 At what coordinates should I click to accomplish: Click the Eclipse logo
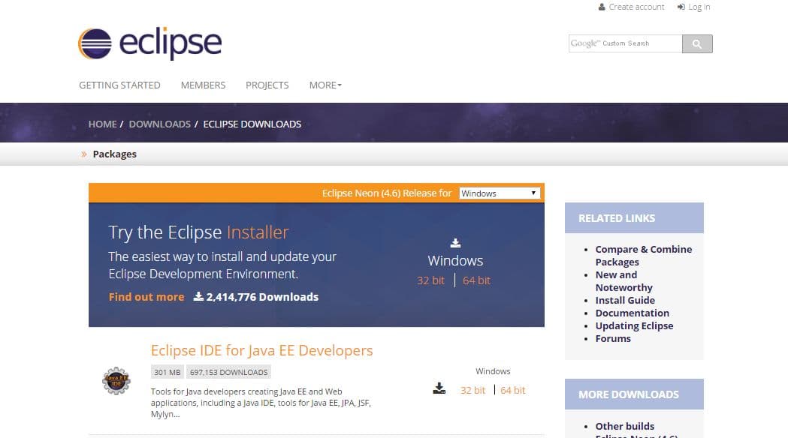click(149, 43)
